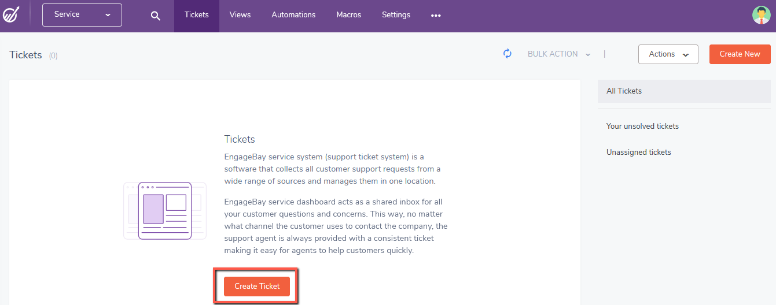Click the Create New button

tap(740, 54)
